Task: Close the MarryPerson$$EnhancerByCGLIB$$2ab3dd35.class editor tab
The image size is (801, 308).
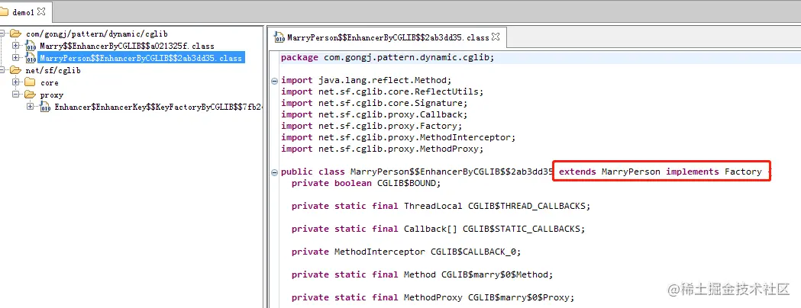Action: [495, 37]
